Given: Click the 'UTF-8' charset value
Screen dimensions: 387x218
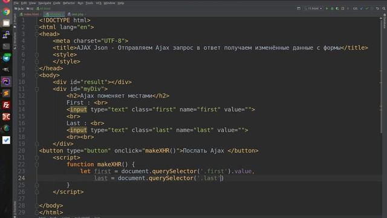Looking at the screenshot, I should (x=112, y=41).
